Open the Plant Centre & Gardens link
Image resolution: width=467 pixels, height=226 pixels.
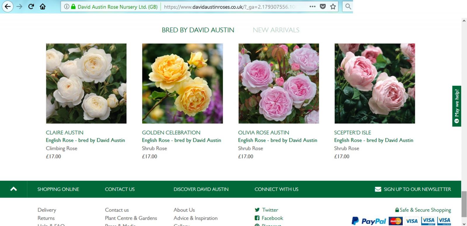(x=131, y=218)
